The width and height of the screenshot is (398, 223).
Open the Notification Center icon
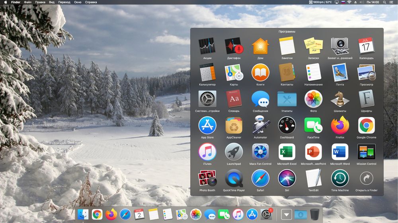pos(391,2)
